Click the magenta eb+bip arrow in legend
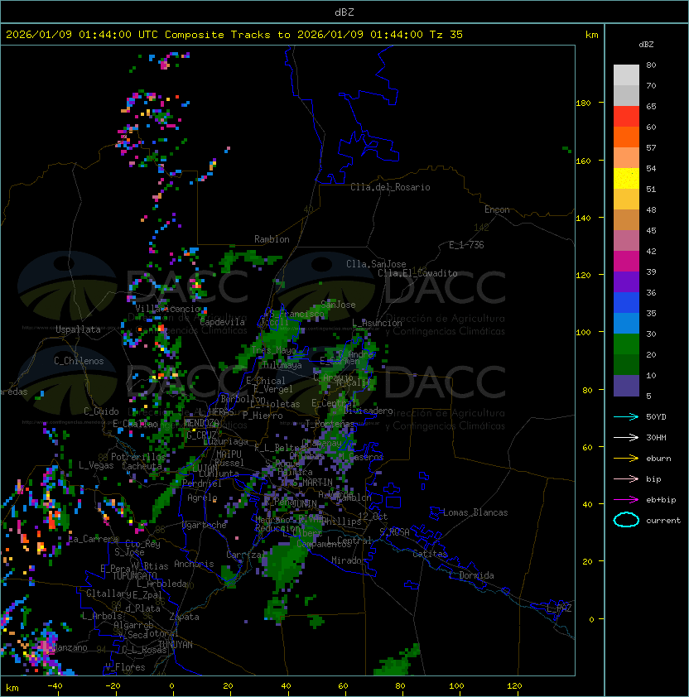 [626, 500]
